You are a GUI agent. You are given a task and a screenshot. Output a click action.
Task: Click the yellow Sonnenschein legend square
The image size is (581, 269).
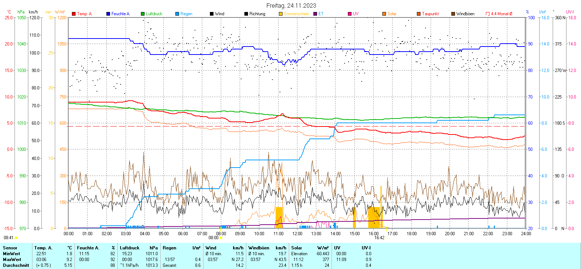[x=281, y=14]
